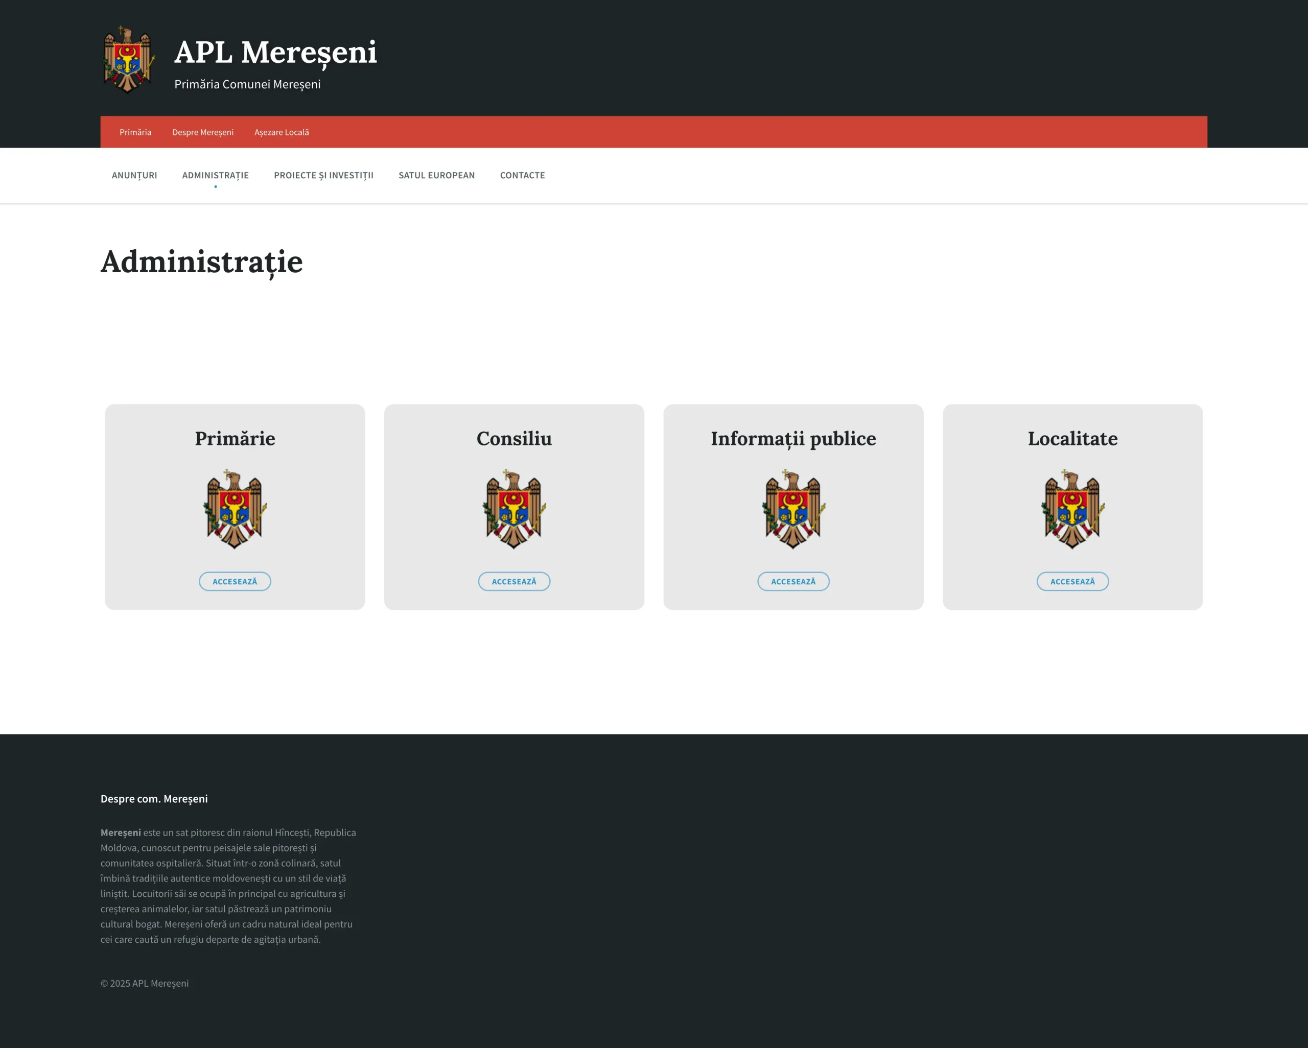The width and height of the screenshot is (1308, 1048).
Task: Open the APL Mereșeni site title
Action: 275,52
